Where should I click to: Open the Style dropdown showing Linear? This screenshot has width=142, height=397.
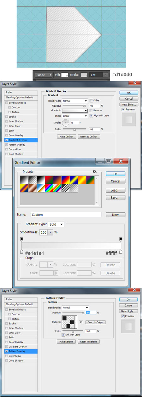tap(75, 116)
